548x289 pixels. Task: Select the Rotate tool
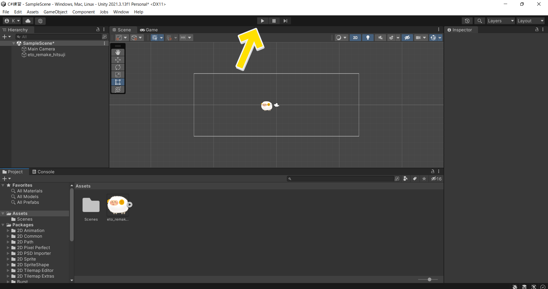pos(118,67)
